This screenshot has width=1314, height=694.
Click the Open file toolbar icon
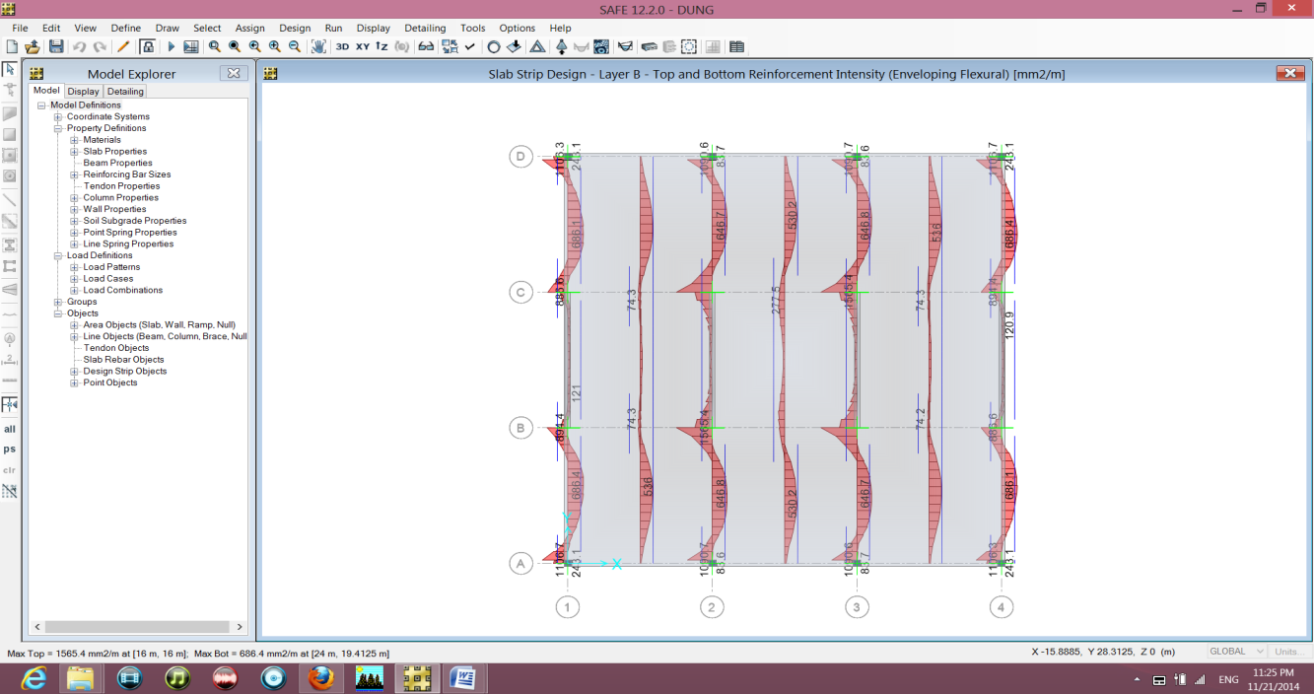pyautogui.click(x=33, y=46)
